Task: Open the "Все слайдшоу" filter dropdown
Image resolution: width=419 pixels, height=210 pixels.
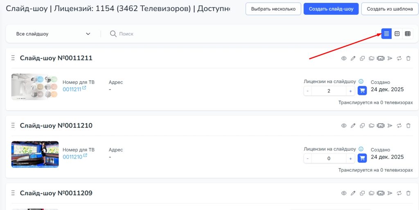Action: tap(53, 34)
